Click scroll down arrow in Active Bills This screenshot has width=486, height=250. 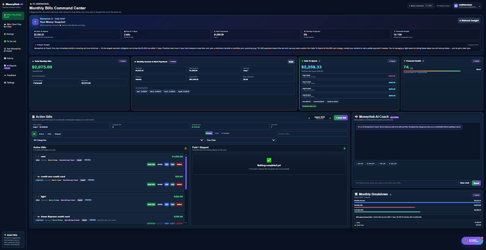(186, 223)
